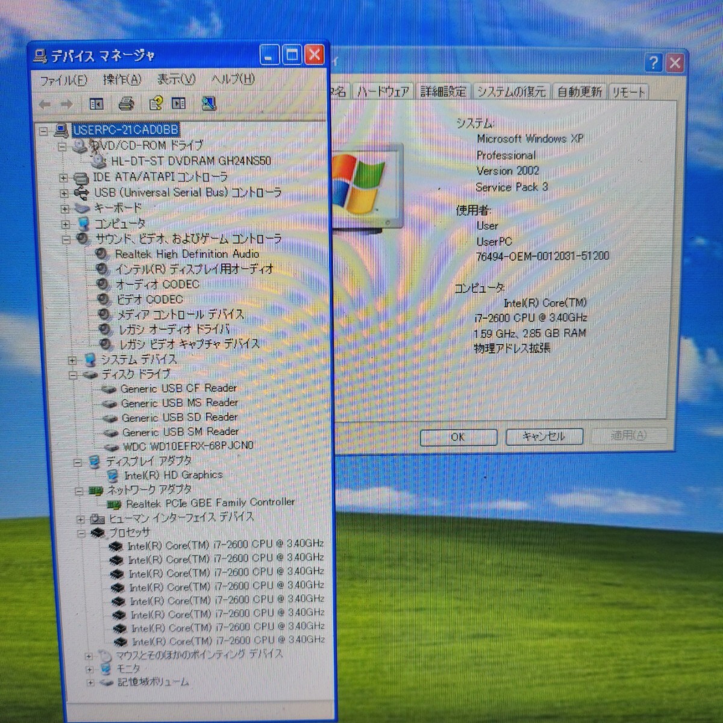Click the Print icon in Device Manager toolbar
The image size is (723, 723).
(126, 104)
